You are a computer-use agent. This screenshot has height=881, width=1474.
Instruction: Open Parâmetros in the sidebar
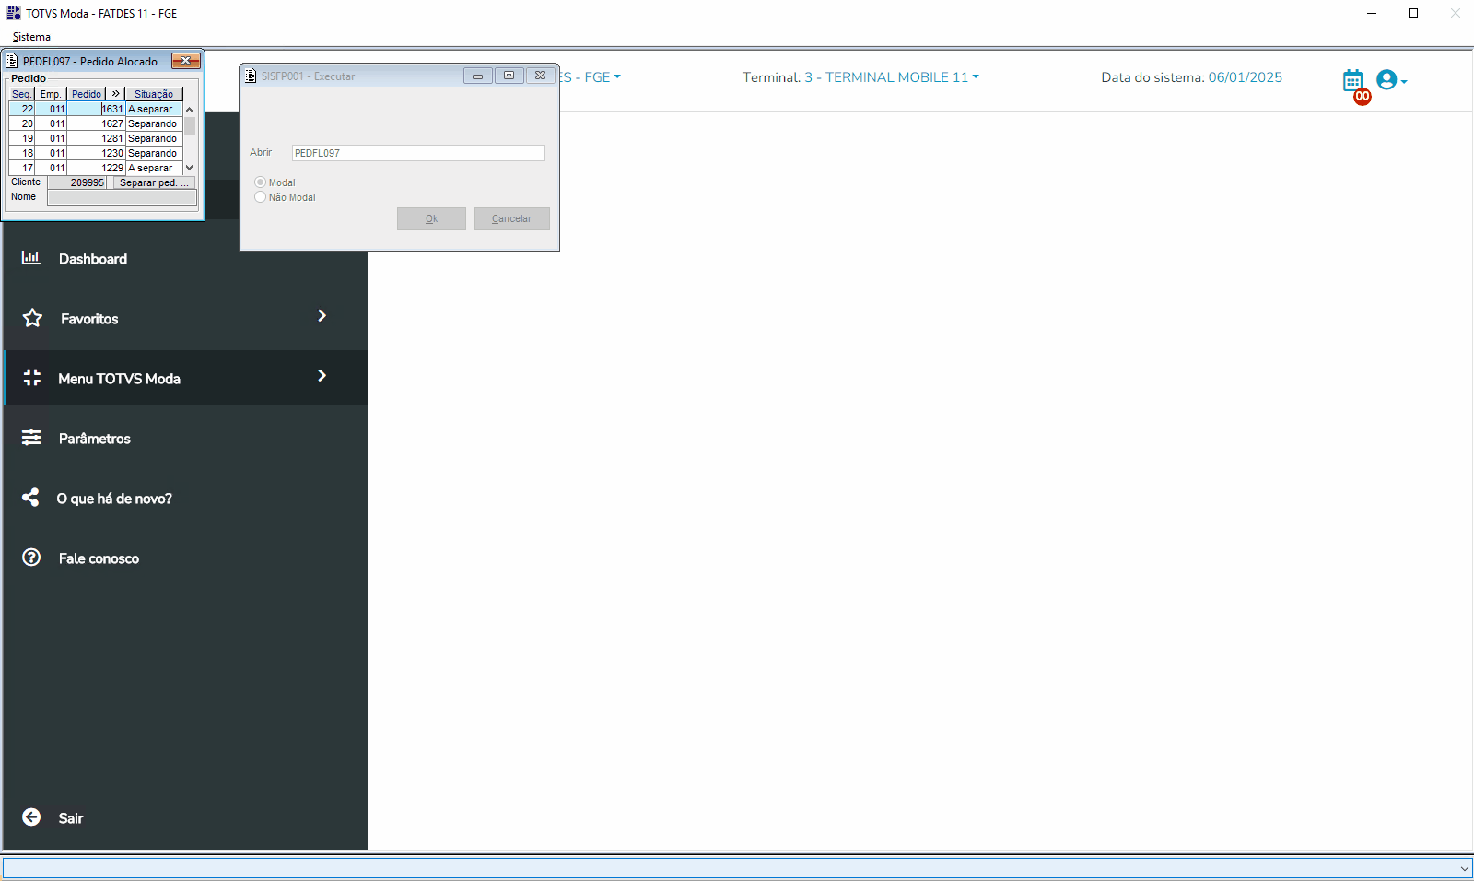pyautogui.click(x=95, y=439)
